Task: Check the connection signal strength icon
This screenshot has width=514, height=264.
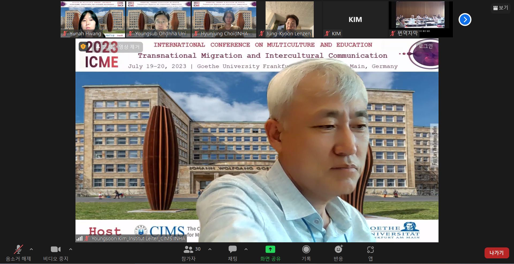Action: click(x=79, y=238)
